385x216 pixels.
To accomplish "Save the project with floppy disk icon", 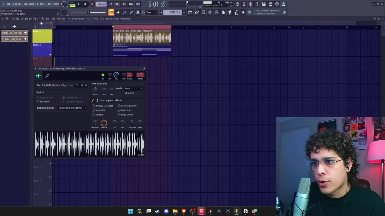I will (264, 4).
